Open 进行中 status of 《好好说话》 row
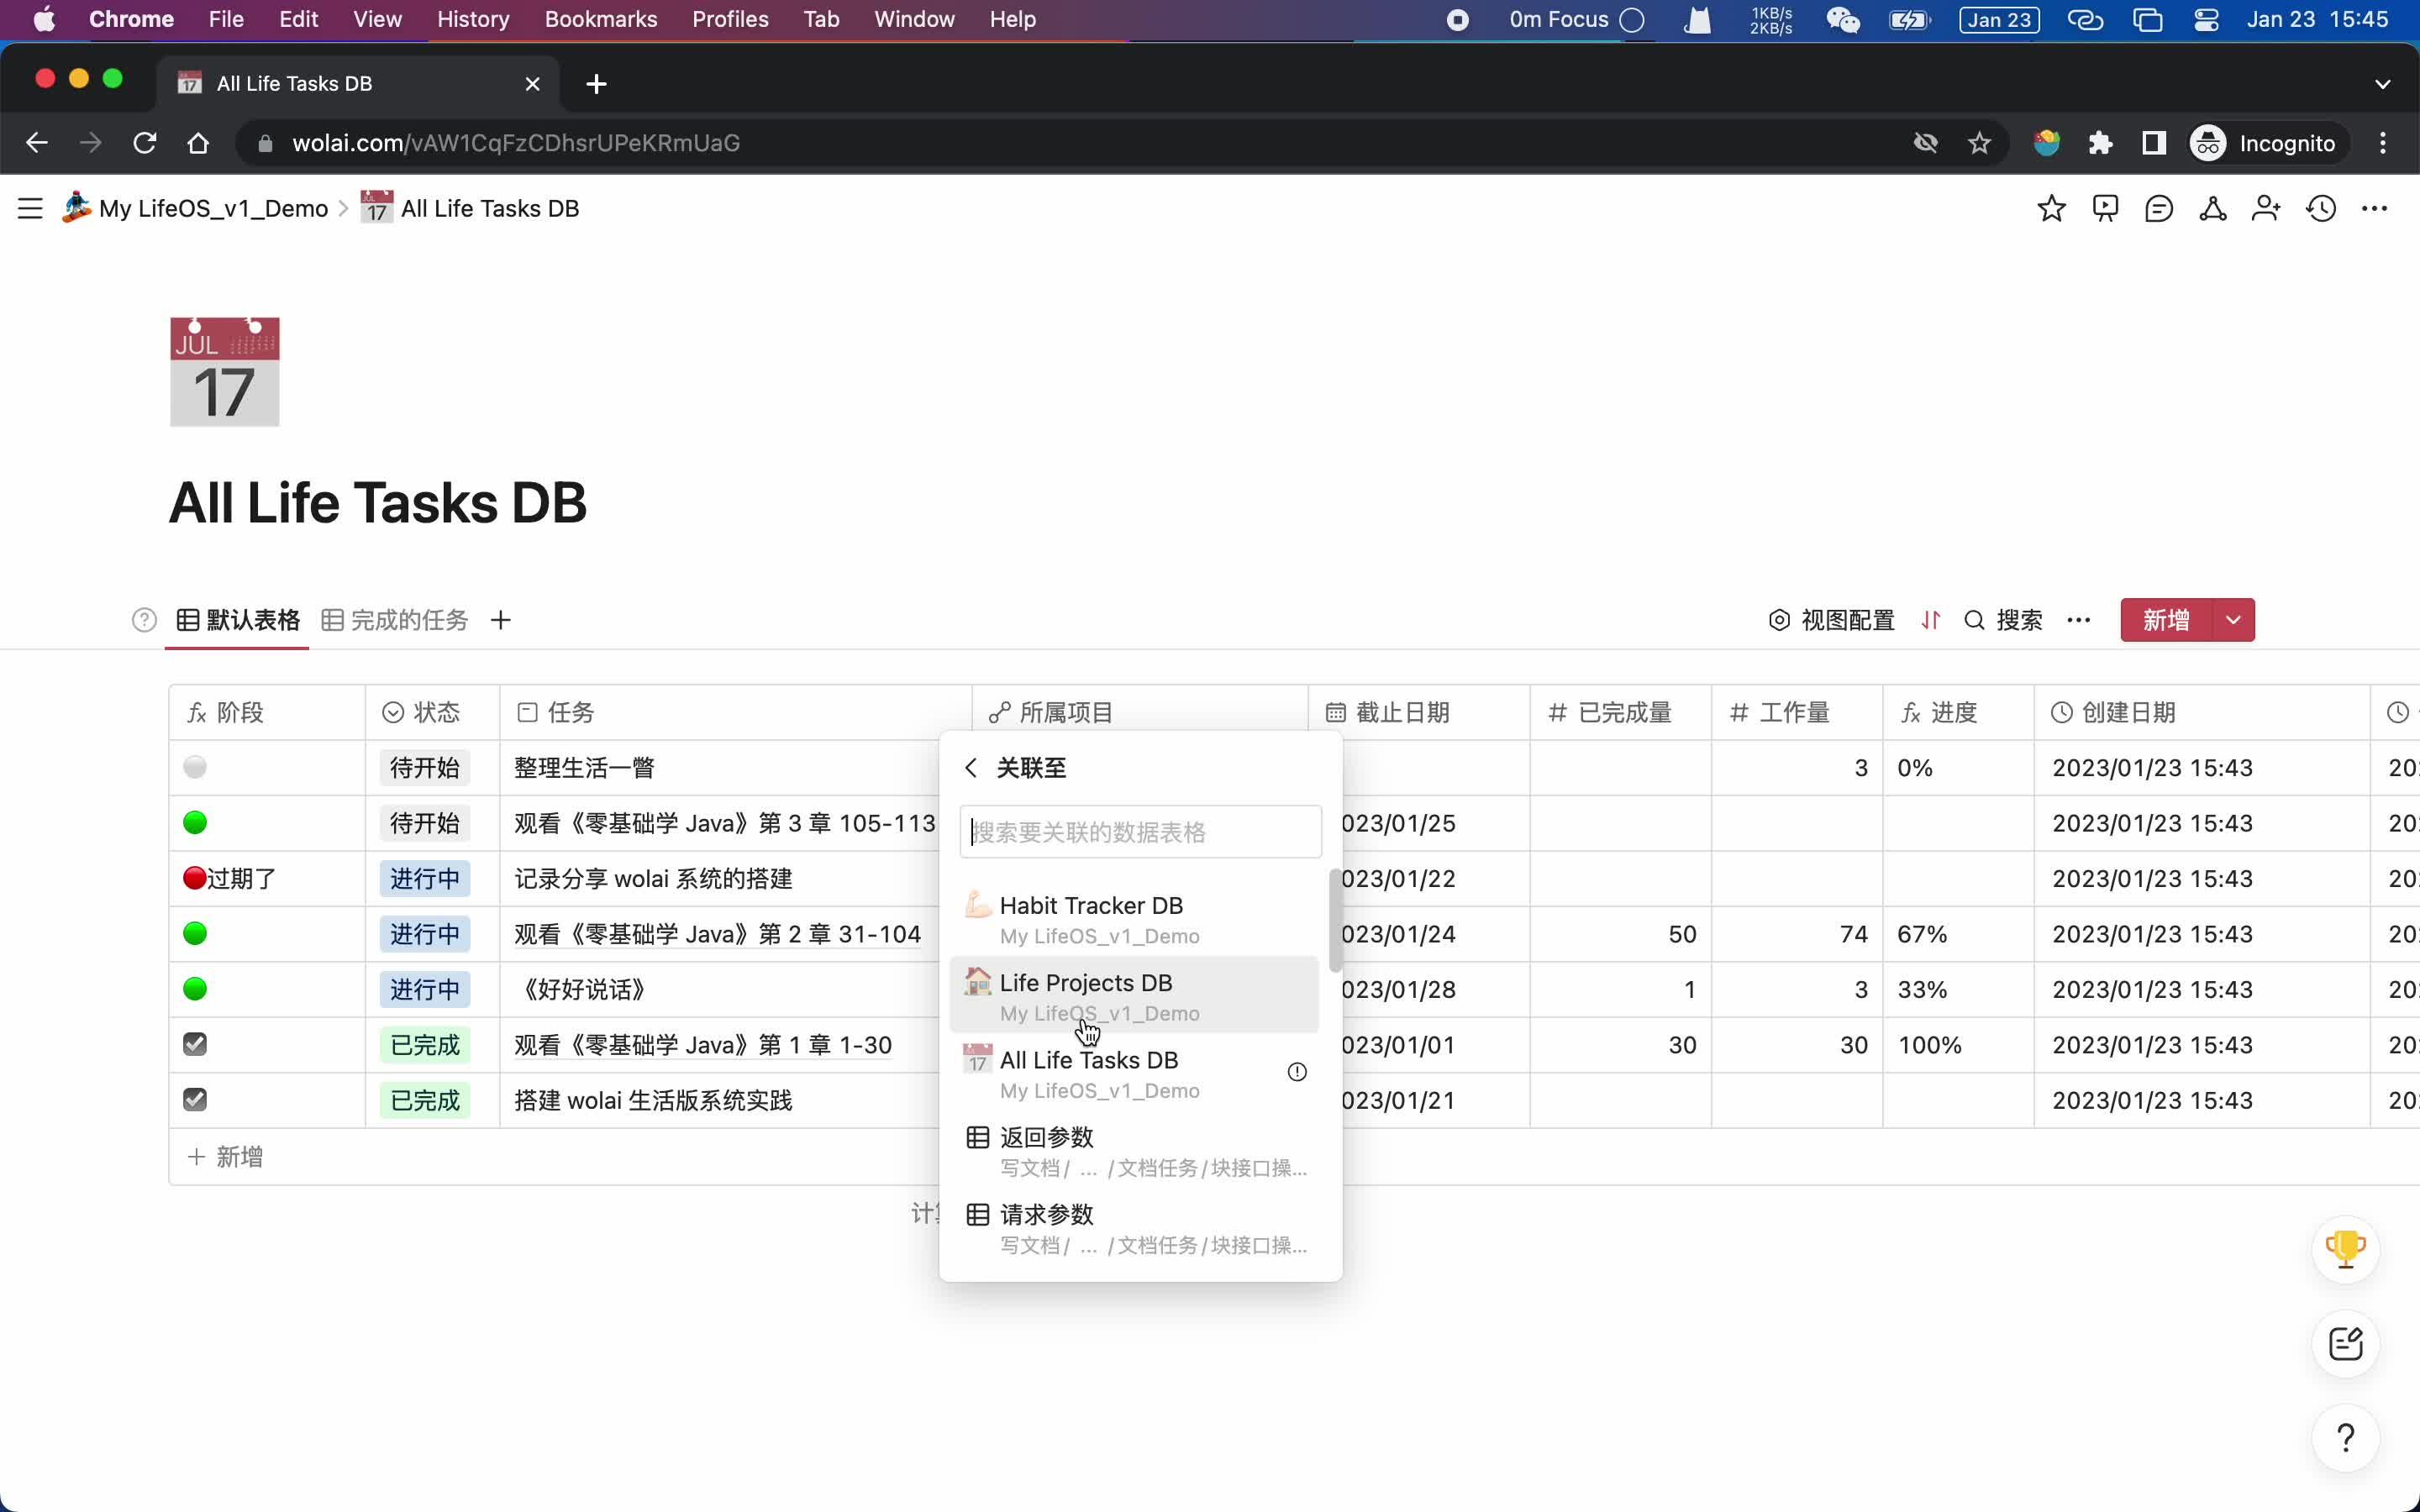Viewport: 2420px width, 1512px height. 425,989
